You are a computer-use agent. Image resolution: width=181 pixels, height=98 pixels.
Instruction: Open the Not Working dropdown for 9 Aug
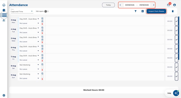(29, 74)
